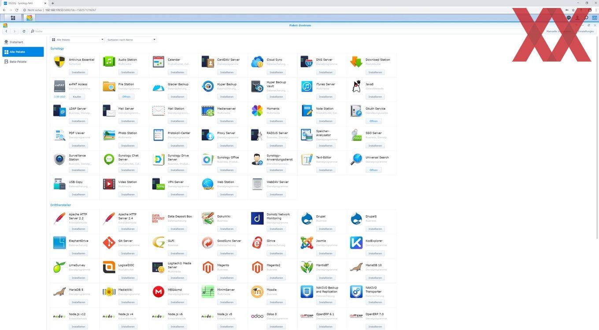
Task: Select the VPN Server icon
Action: (x=159, y=184)
